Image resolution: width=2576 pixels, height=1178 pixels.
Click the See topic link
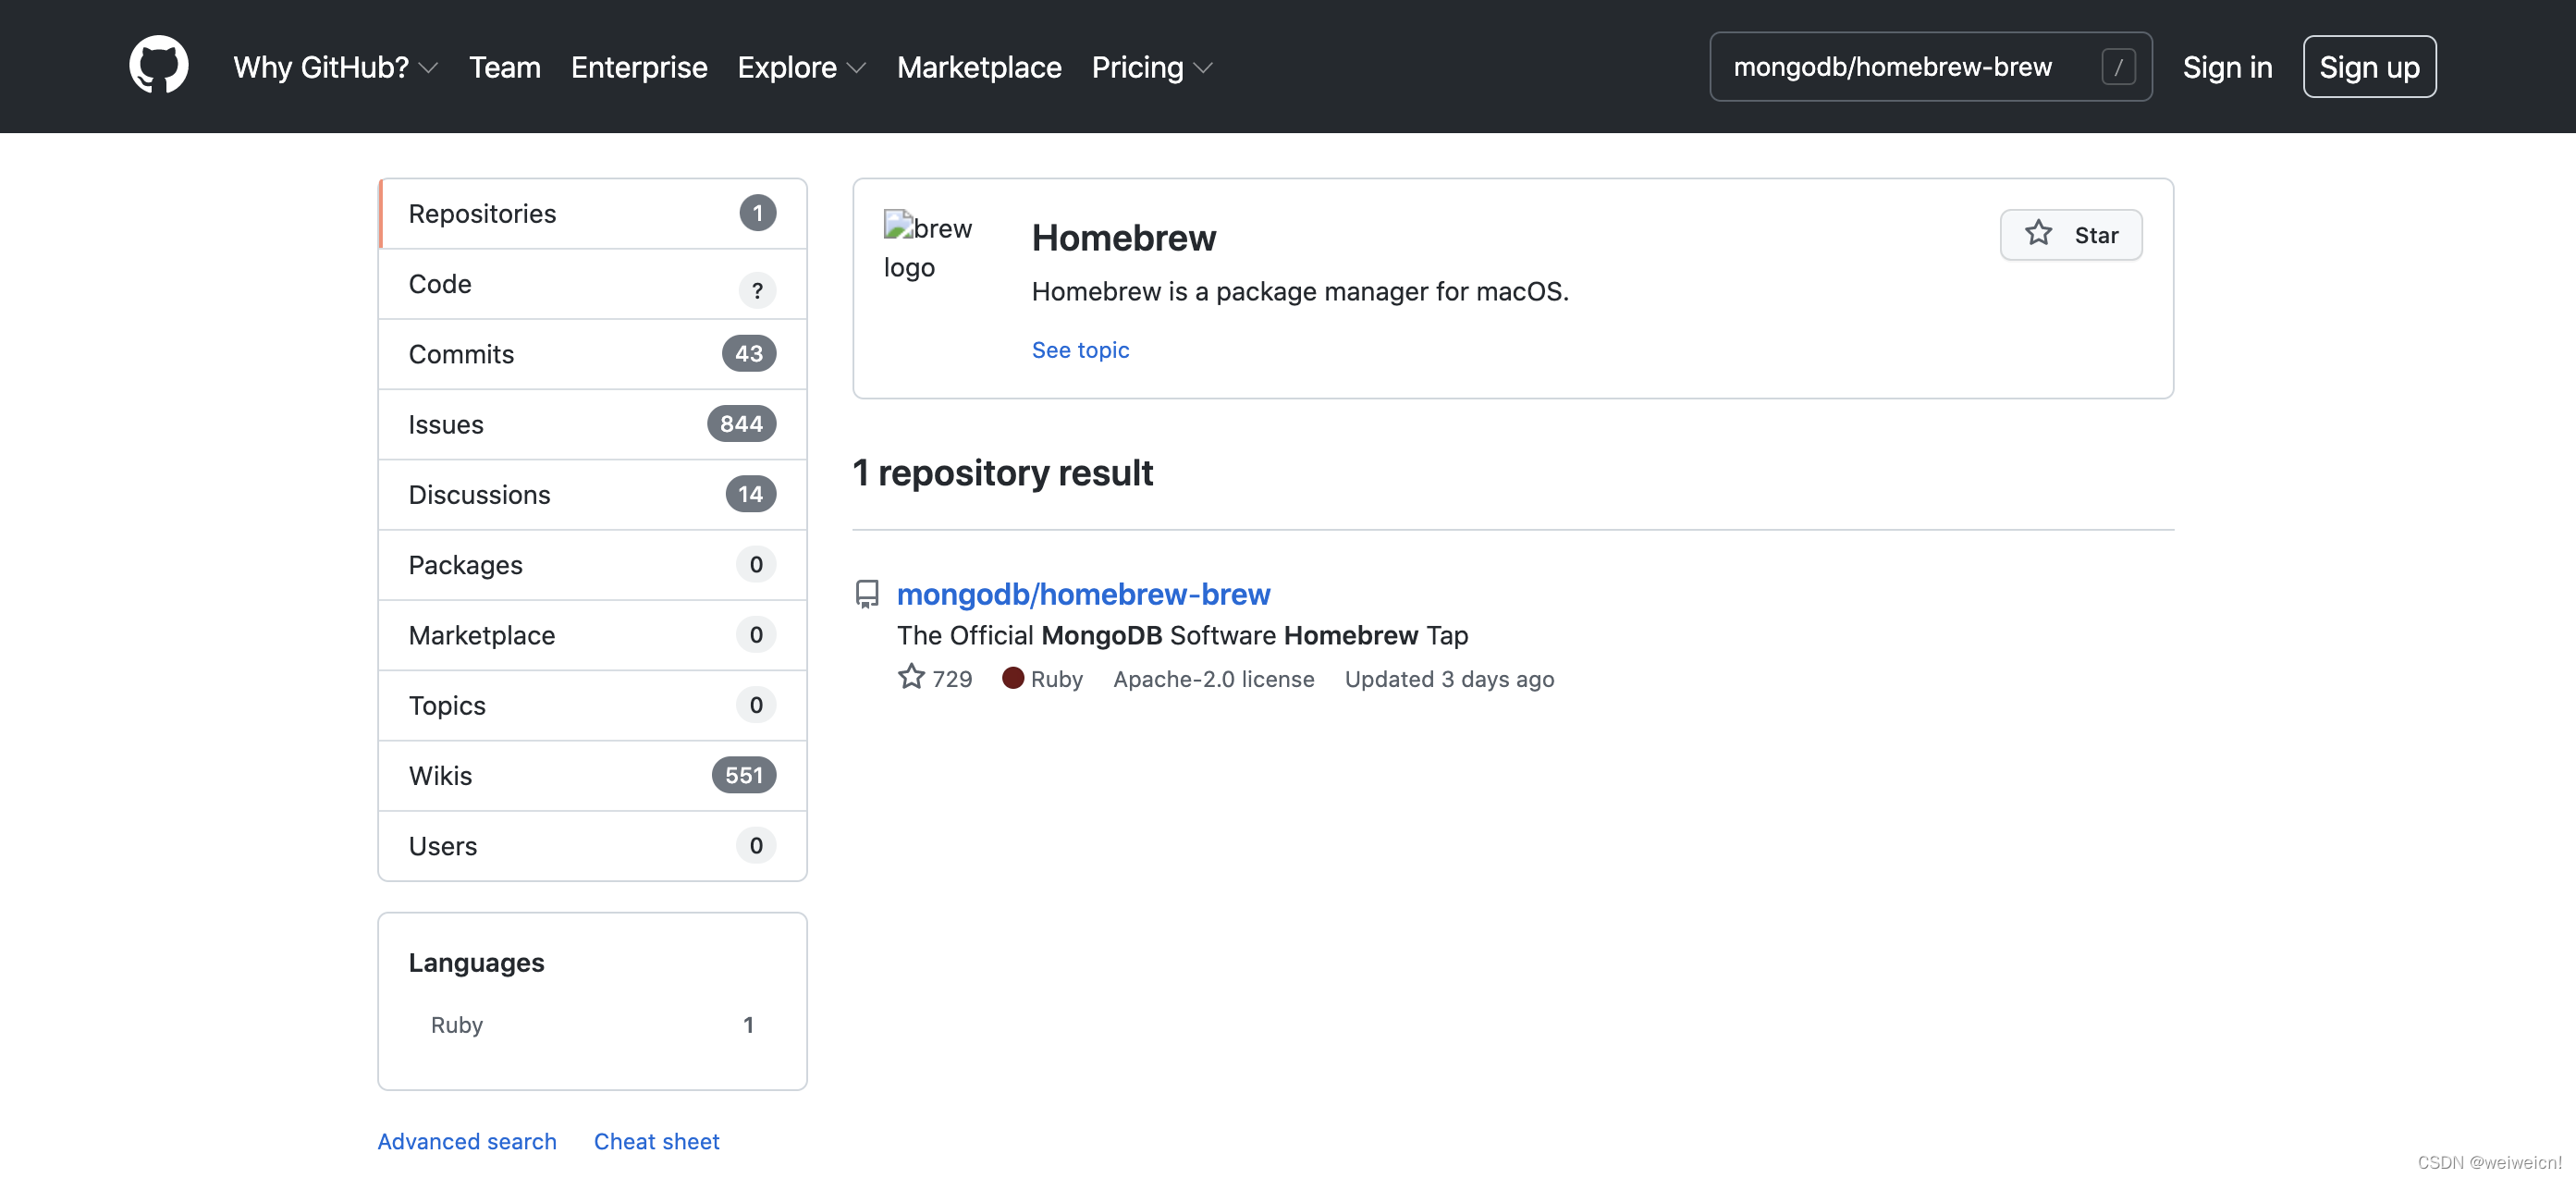[x=1080, y=350]
